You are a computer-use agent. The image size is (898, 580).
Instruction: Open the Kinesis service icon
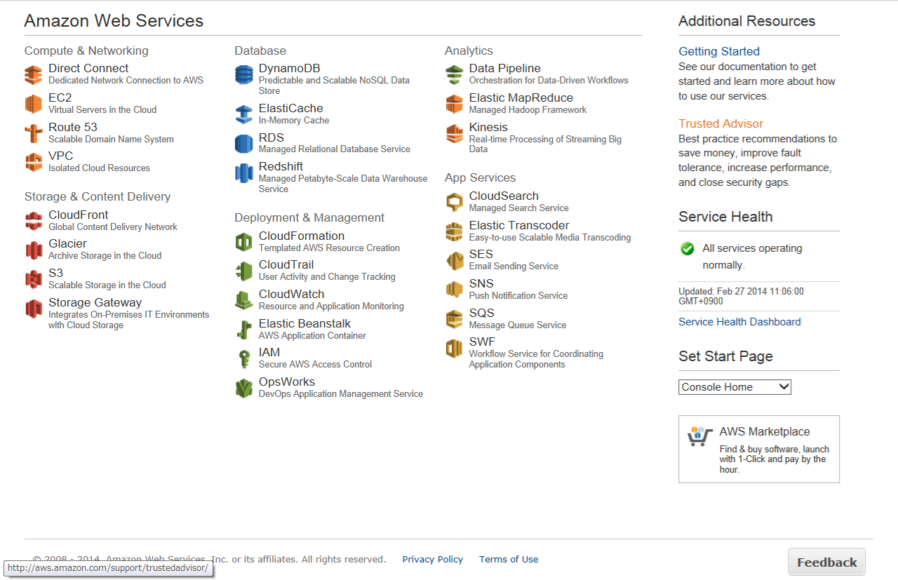click(454, 133)
